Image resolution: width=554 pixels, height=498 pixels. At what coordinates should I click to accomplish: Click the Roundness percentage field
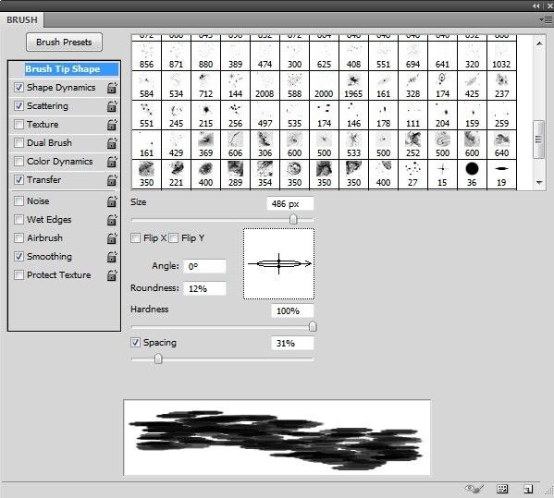click(204, 288)
